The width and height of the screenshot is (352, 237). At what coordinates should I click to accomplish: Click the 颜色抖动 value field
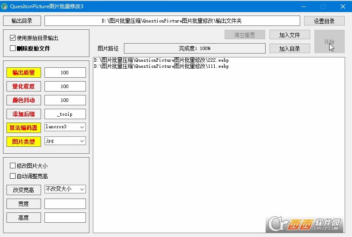click(x=65, y=100)
